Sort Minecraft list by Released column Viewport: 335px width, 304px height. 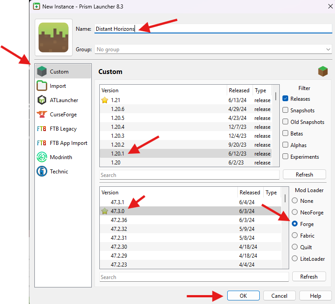point(239,90)
